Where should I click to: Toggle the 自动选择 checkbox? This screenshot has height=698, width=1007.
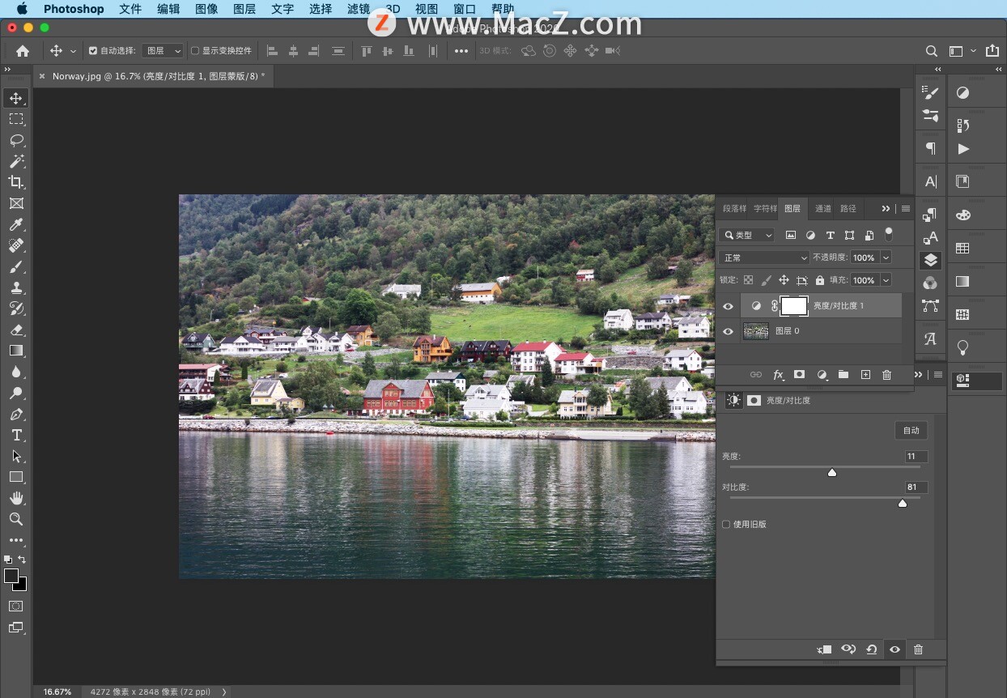(x=93, y=51)
